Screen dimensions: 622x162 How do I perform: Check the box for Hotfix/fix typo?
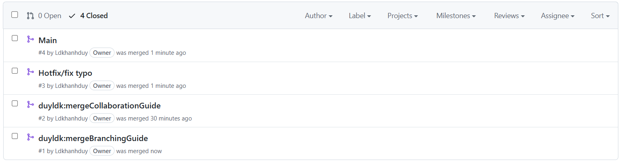point(15,71)
